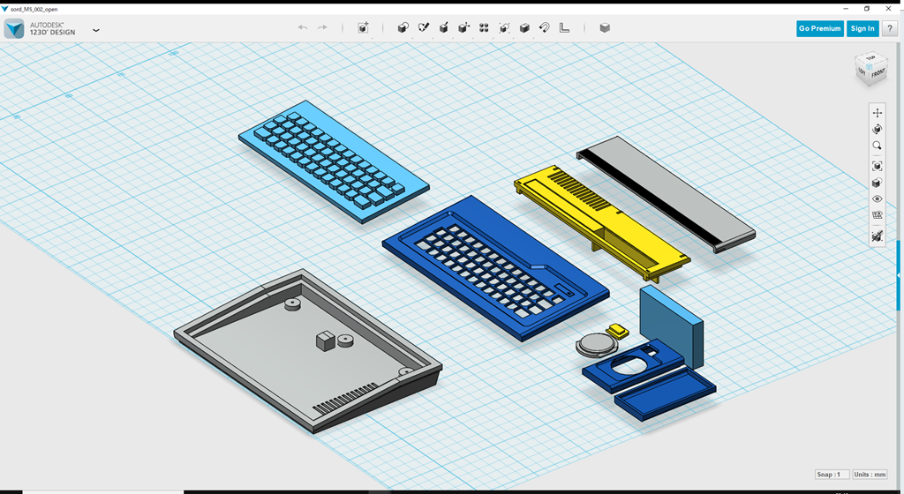The width and height of the screenshot is (904, 494).
Task: Click the Sign In button
Action: (x=862, y=28)
